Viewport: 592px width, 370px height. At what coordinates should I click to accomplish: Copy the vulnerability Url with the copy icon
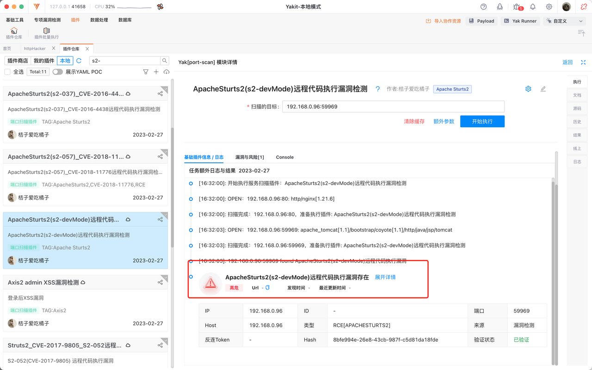[x=267, y=288]
